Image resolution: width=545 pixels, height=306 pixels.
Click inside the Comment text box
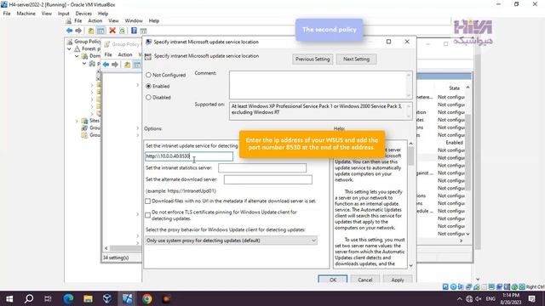point(318,85)
